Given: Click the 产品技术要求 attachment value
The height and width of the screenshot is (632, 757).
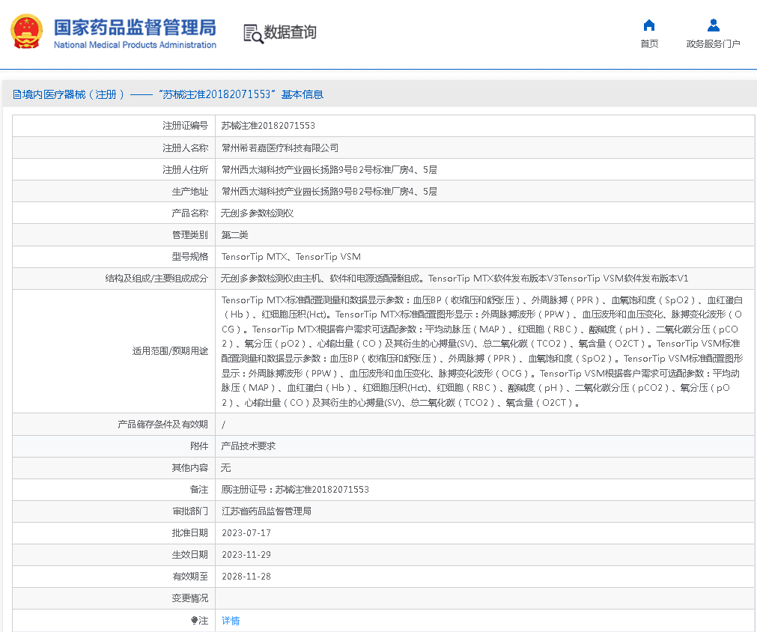Looking at the screenshot, I should 249,446.
